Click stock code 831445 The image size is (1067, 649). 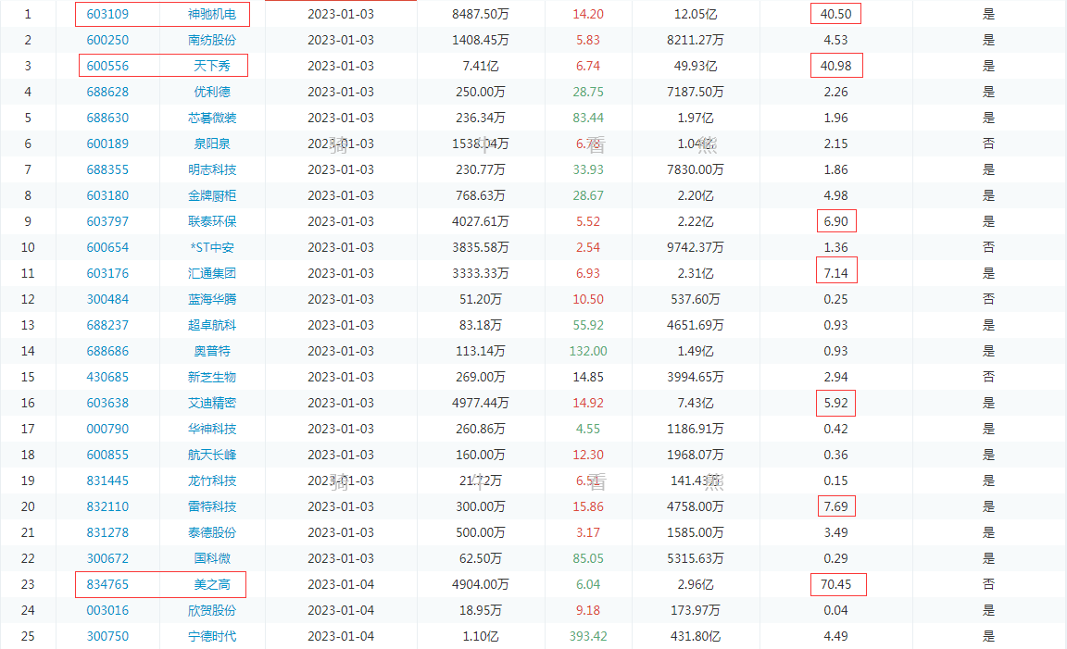pyautogui.click(x=107, y=481)
